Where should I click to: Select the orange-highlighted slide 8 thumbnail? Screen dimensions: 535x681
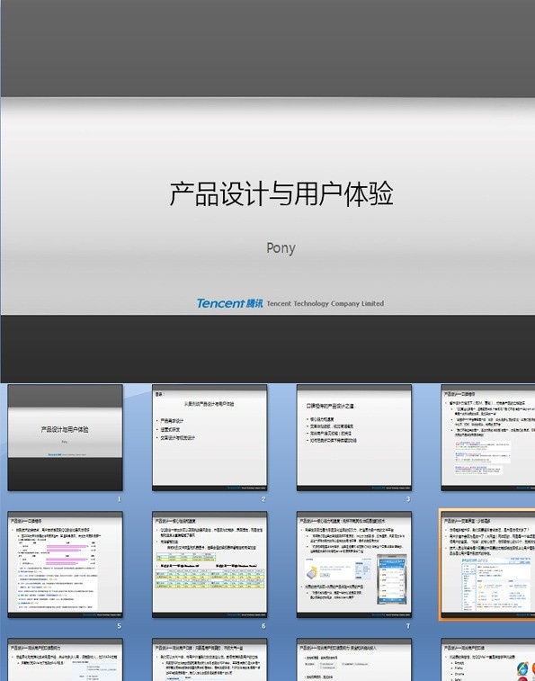point(488,565)
